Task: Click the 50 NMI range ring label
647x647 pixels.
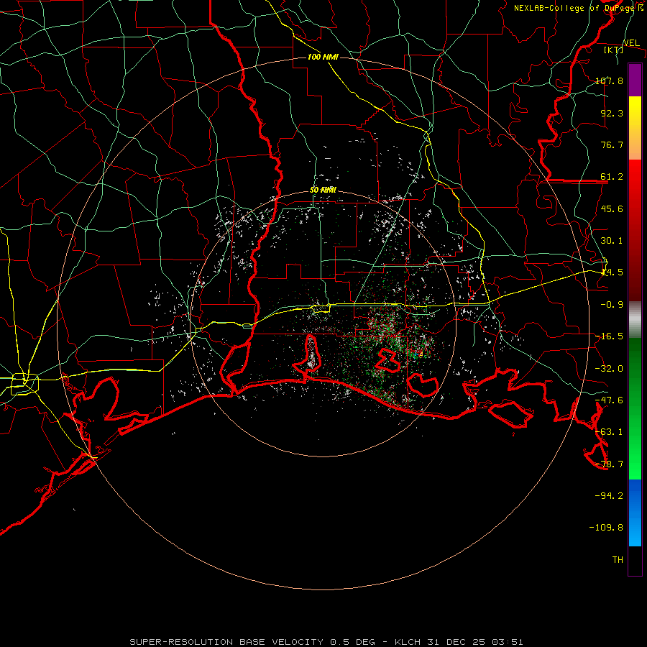Action: coord(323,191)
